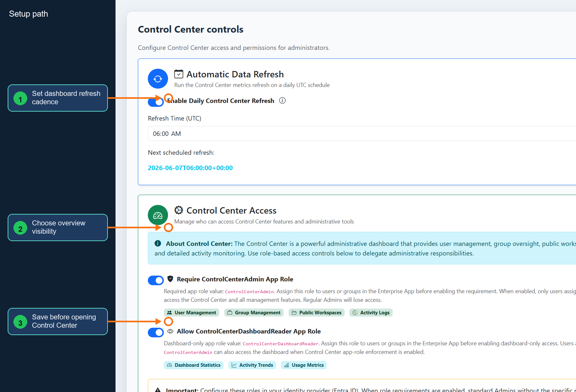Viewport: 576px width, 392px height.
Task: Click the Control Center controls heading
Action: pos(190,29)
